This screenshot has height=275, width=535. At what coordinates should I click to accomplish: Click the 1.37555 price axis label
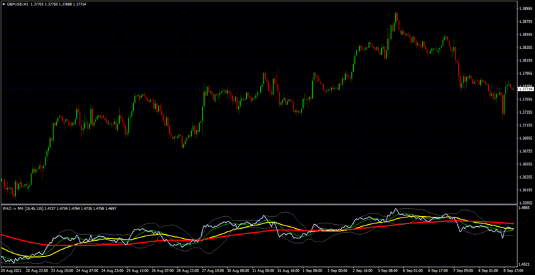click(x=526, y=99)
